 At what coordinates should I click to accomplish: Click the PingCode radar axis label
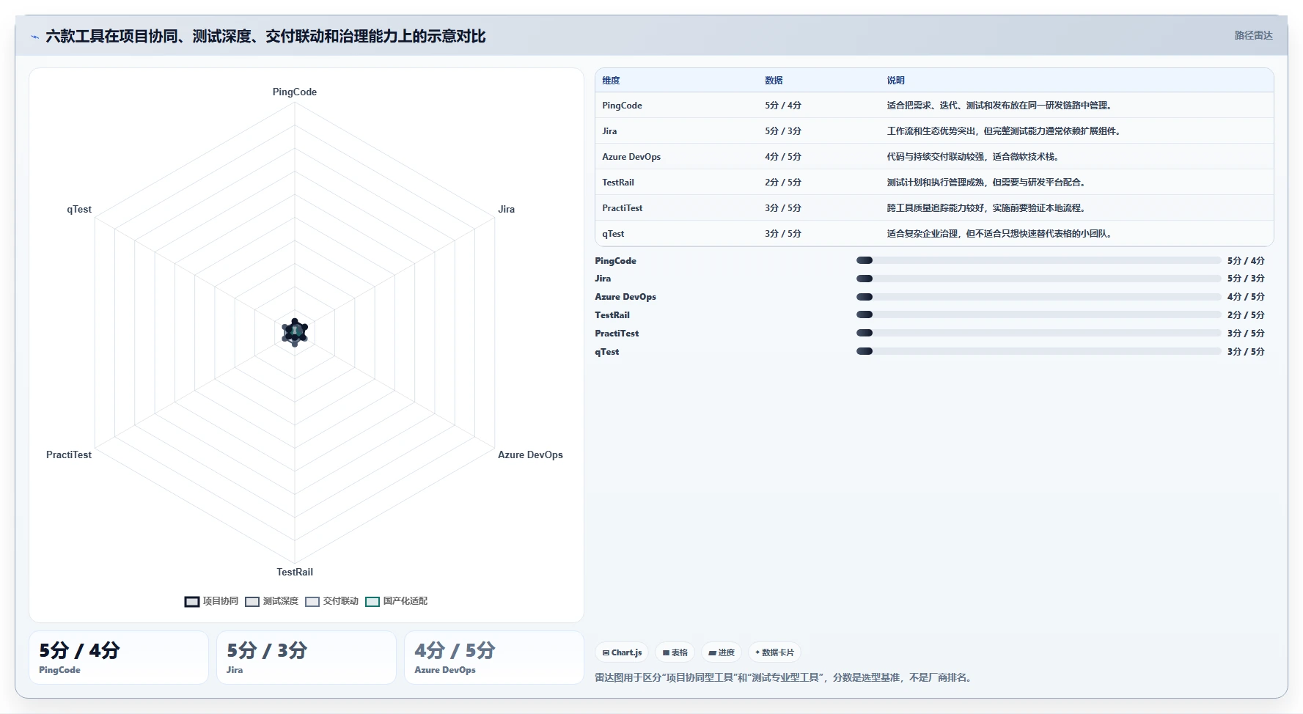[295, 92]
